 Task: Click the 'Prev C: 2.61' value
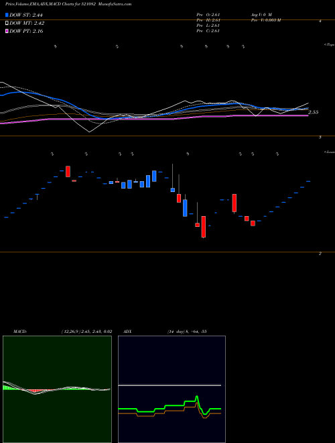coord(208,31)
